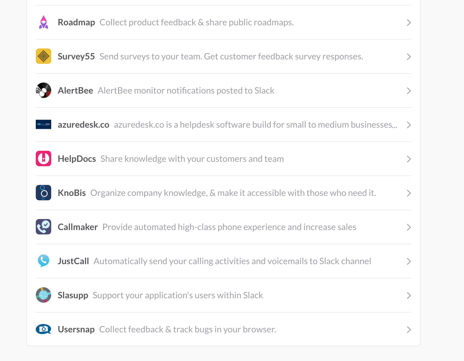
Task: Click the HelpDocs pink book icon
Action: (43, 158)
